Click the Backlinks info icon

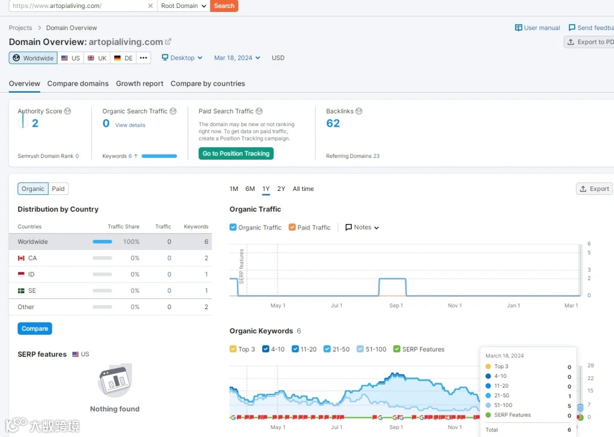(359, 111)
